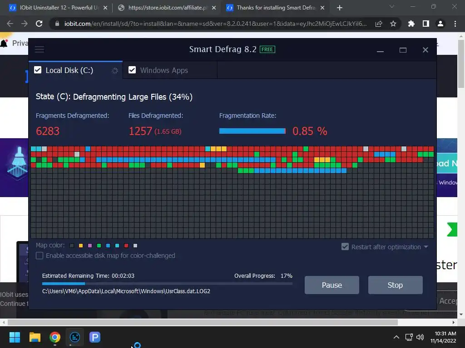Click the notification bell on the webpage
Image resolution: width=465 pixels, height=348 pixels.
tap(4, 43)
